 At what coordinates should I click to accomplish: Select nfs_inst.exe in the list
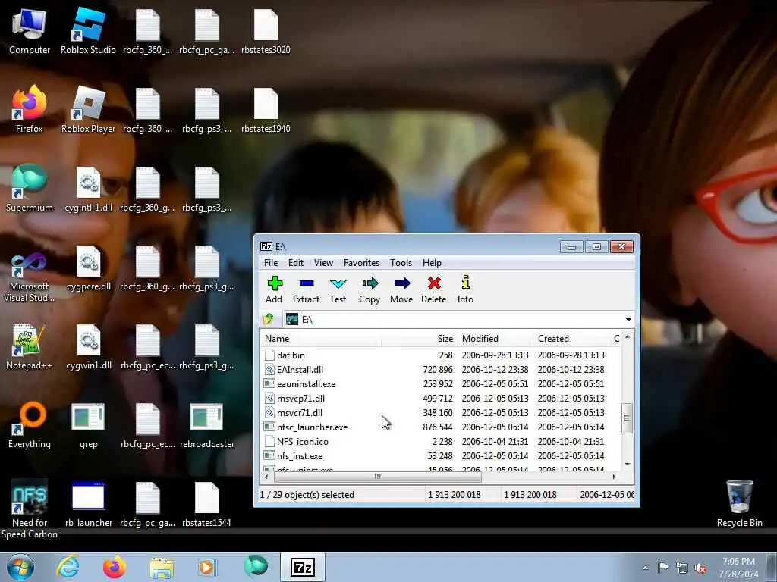tap(441, 455)
